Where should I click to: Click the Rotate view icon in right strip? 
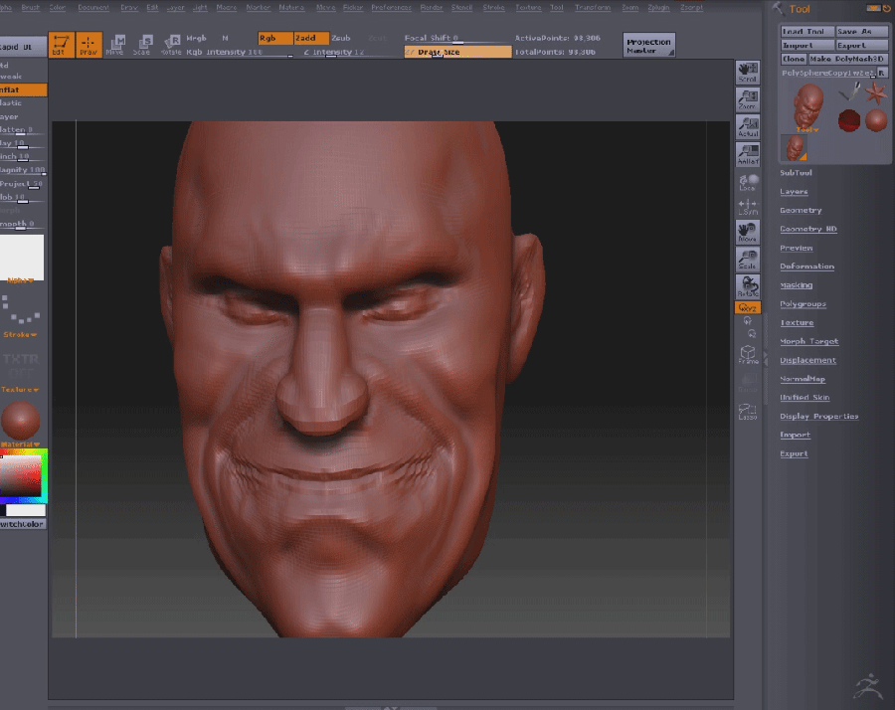[x=747, y=286]
